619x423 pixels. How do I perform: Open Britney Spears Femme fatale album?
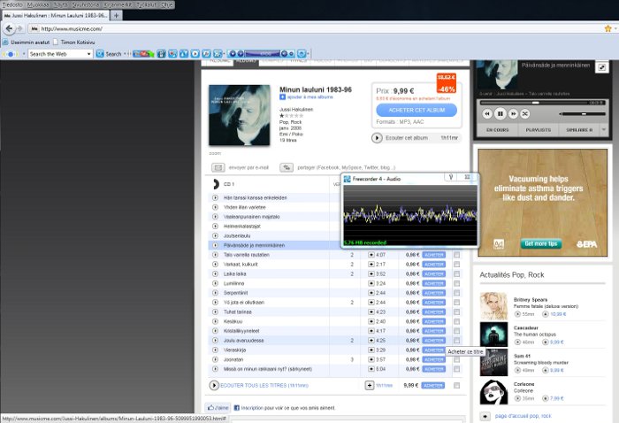click(x=546, y=306)
